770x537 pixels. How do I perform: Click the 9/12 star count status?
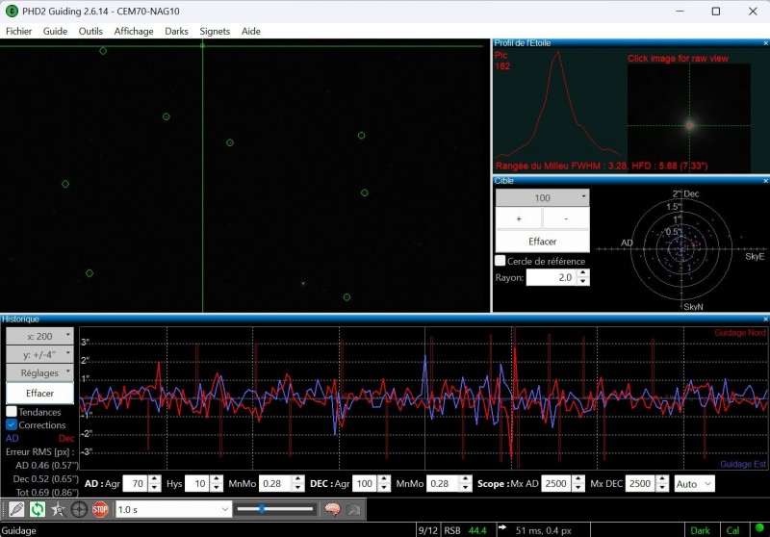tap(427, 530)
